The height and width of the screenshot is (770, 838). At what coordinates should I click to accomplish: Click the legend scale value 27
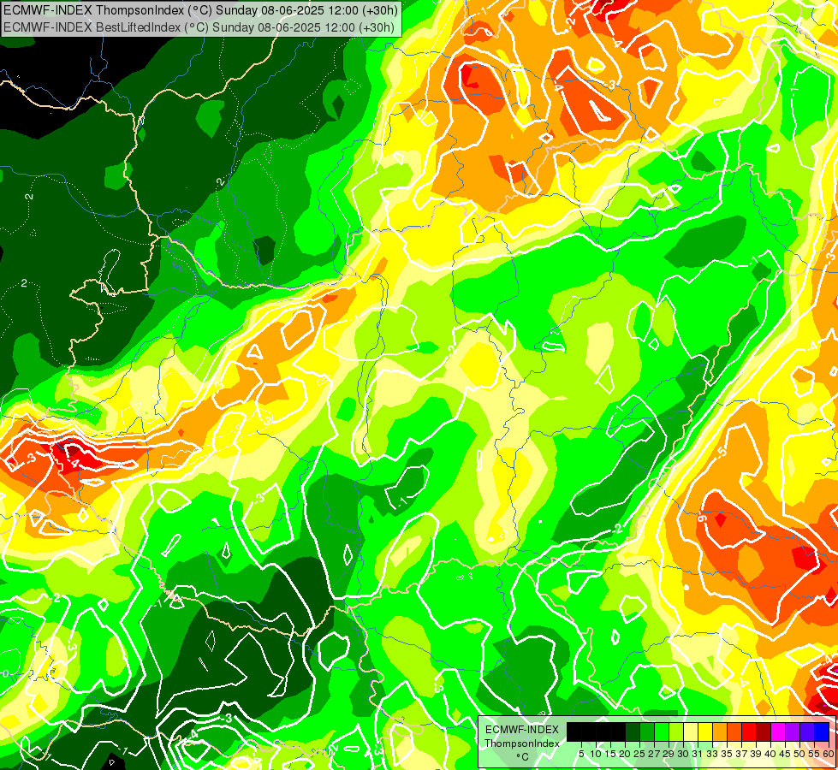[x=654, y=754]
